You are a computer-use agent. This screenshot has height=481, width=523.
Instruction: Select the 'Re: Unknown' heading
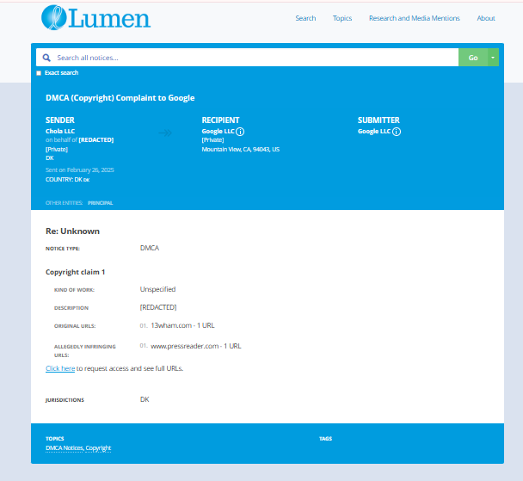(x=73, y=231)
